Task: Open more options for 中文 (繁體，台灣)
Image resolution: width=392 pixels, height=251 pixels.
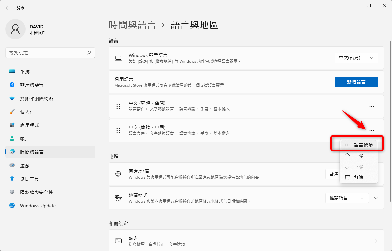Action: [372, 106]
